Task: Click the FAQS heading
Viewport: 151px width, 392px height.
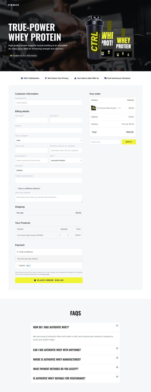Action: coord(75,313)
